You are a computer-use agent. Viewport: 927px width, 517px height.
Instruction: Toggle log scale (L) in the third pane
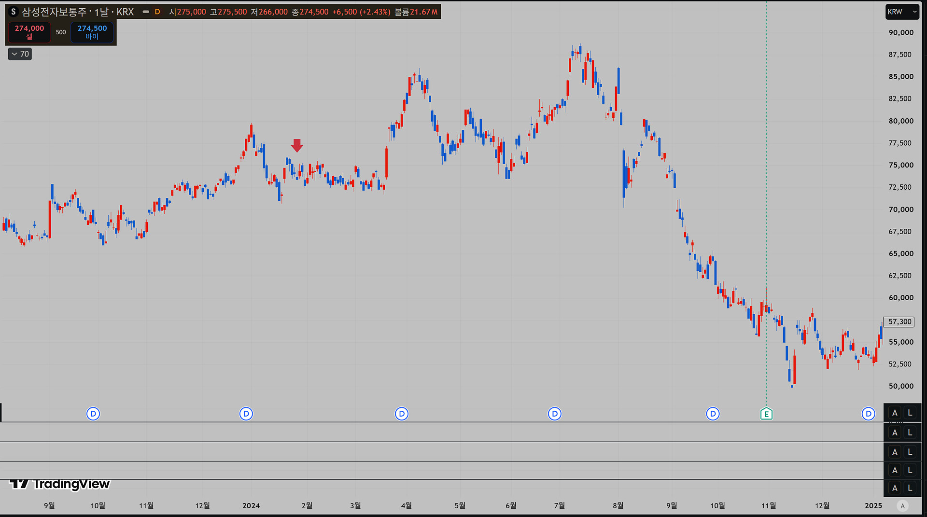(x=910, y=452)
